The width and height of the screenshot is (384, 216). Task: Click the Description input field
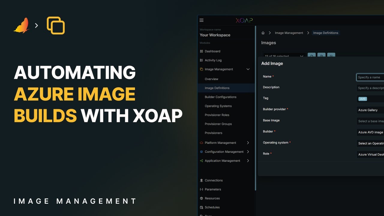tap(370, 88)
